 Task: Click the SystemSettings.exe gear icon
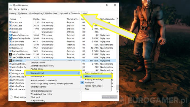pos(10,35)
